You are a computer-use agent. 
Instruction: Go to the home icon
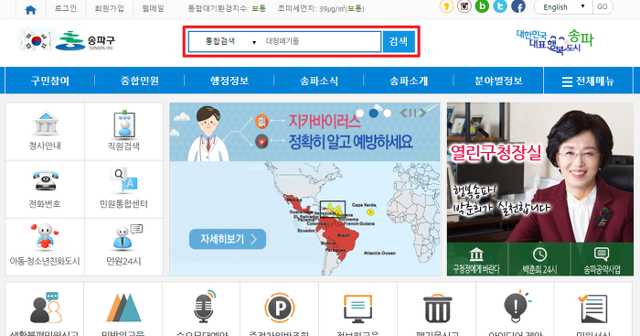[30, 9]
